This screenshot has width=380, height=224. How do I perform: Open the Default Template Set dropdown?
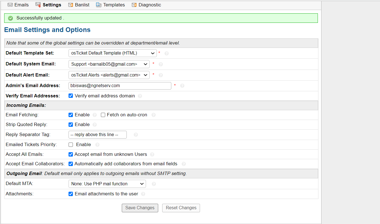[x=113, y=53]
